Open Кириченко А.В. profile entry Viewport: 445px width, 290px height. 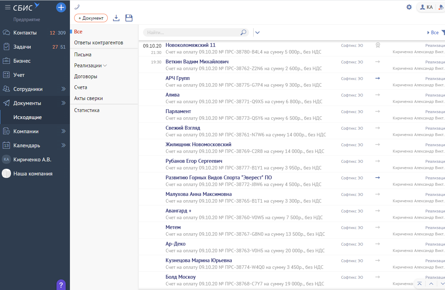point(32,159)
